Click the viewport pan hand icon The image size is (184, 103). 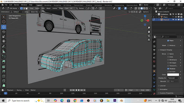[149, 32]
